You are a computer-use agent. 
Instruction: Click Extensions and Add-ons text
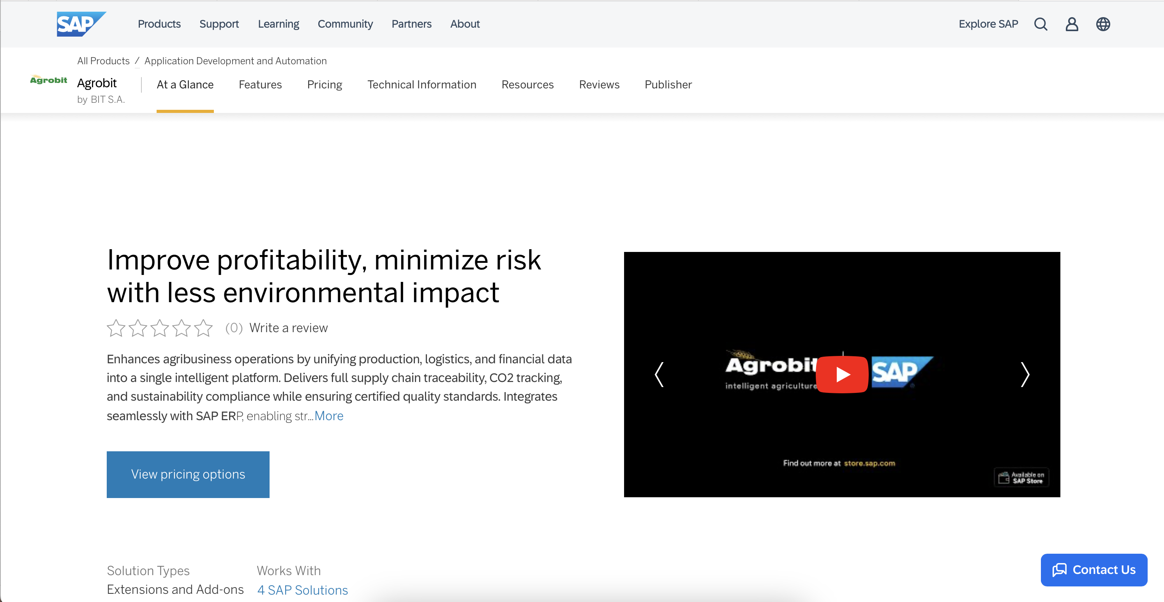pos(175,590)
